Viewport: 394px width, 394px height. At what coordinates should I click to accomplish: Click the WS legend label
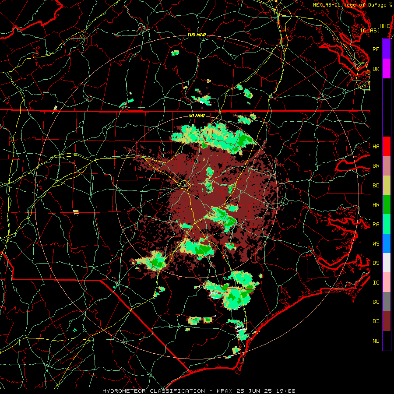pos(376,243)
